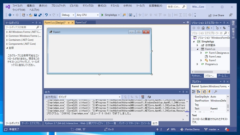Start debugging with the green SimpleApp play button
The image size is (240, 135).
click(x=102, y=15)
